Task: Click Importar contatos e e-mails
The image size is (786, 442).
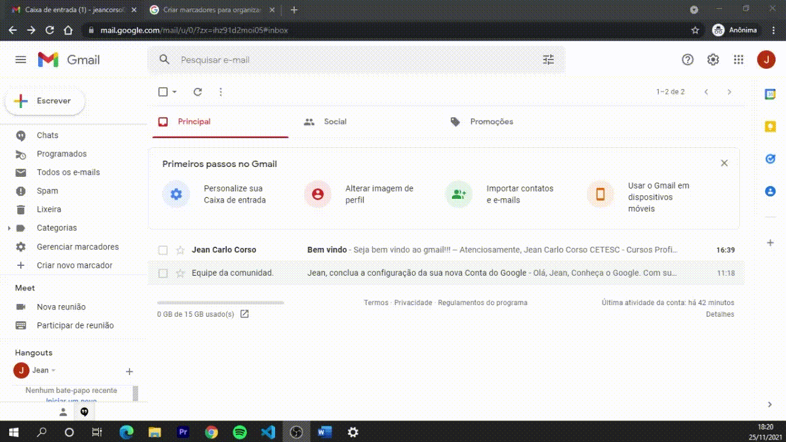Action: tap(500, 195)
